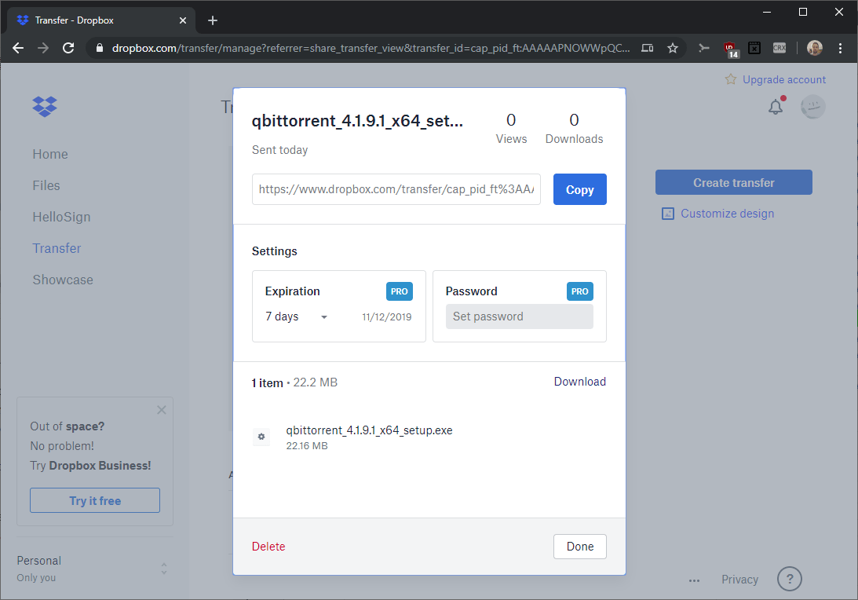Download the transfer item
The height and width of the screenshot is (600, 858).
579,382
